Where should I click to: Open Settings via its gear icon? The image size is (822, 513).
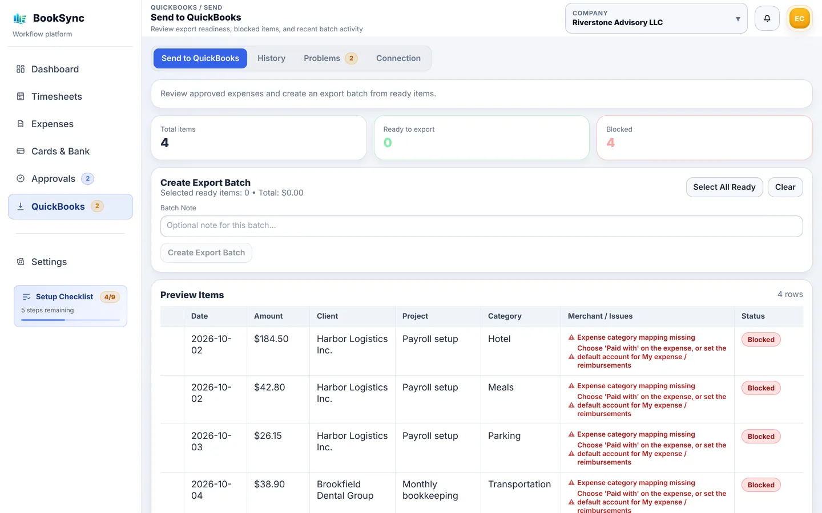pos(21,262)
